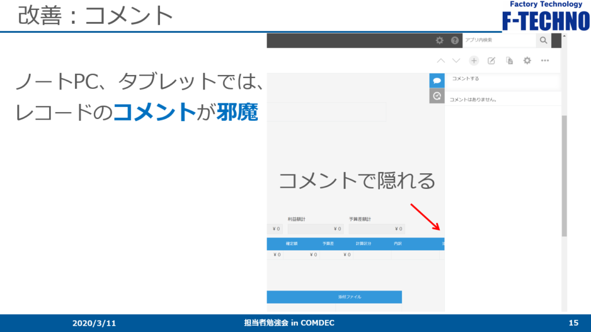This screenshot has width=591, height=332.
Task: Go to previous record with up chevron
Action: tap(441, 61)
